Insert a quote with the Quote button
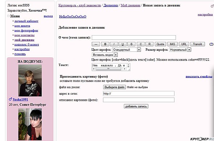This screenshot has height=141, width=214. tap(160, 44)
